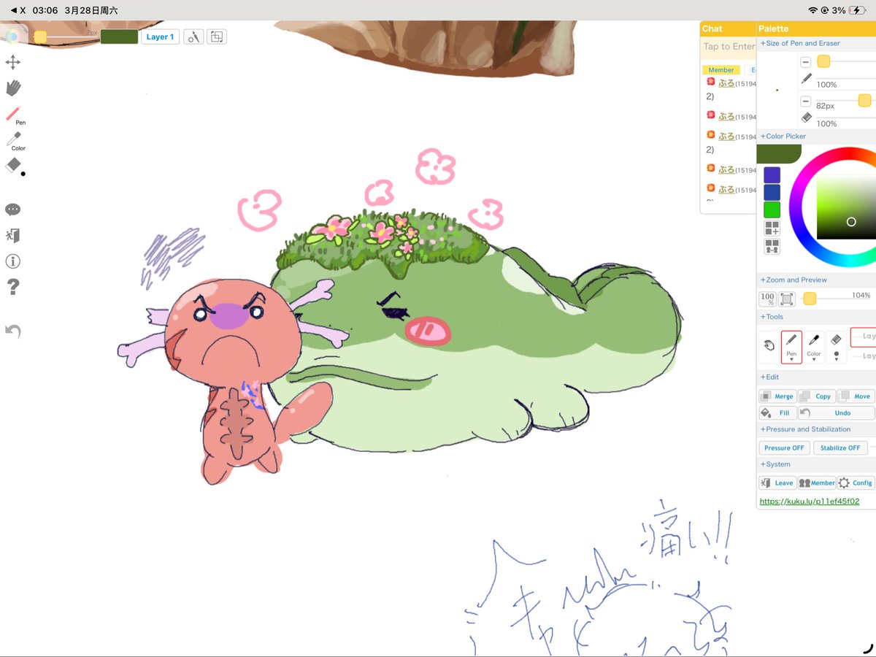Click the Layer 1 button in top toolbar
The image size is (876, 657).
[x=160, y=36]
